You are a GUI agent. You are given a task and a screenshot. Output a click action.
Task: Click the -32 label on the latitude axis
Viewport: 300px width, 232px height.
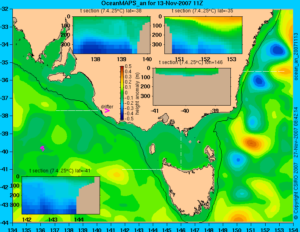4,9
